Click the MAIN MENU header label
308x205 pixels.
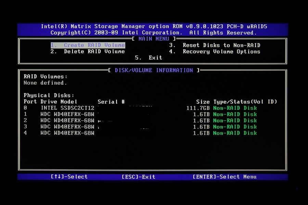(154, 39)
